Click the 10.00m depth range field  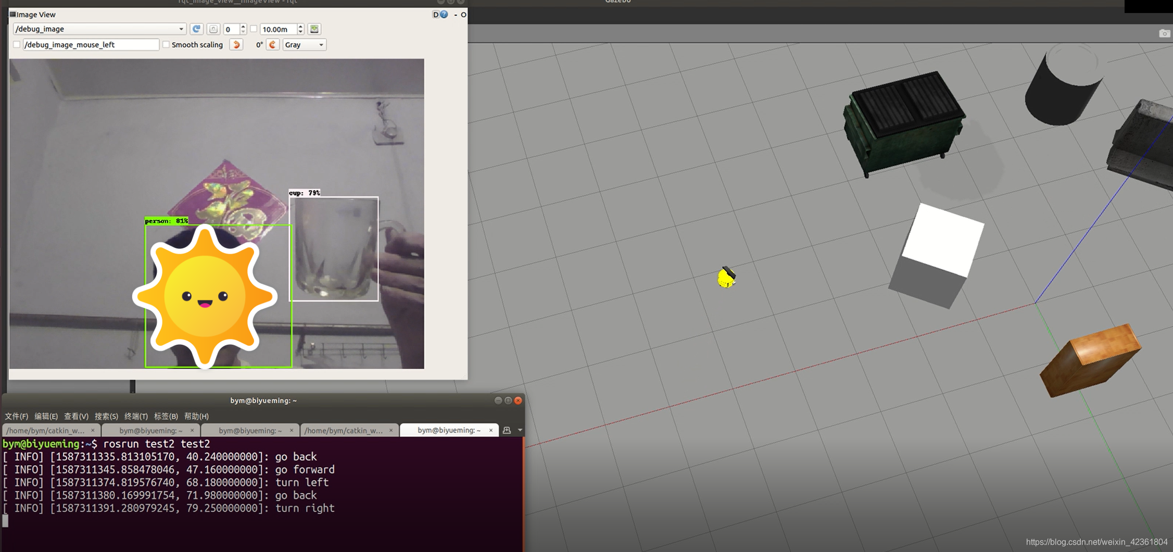pos(279,29)
